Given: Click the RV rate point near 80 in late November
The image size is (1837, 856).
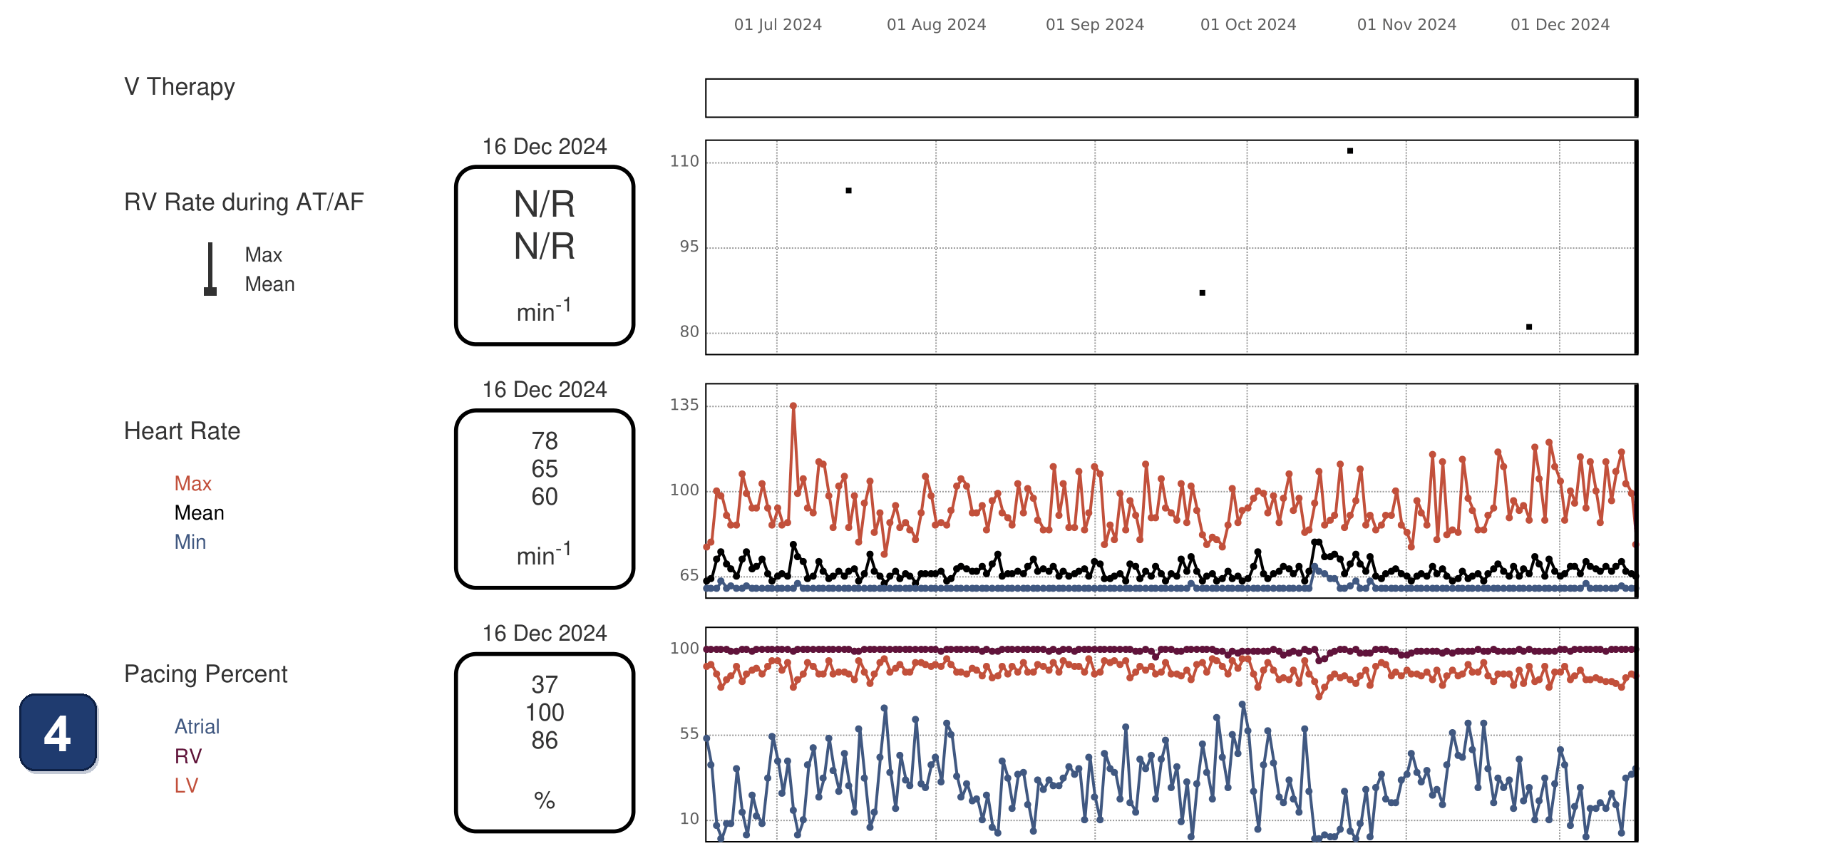Looking at the screenshot, I should click(x=1528, y=327).
